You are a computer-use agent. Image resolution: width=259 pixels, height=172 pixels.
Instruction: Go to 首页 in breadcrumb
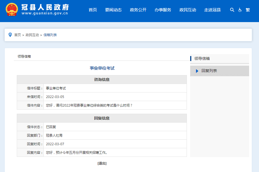click(x=18, y=35)
